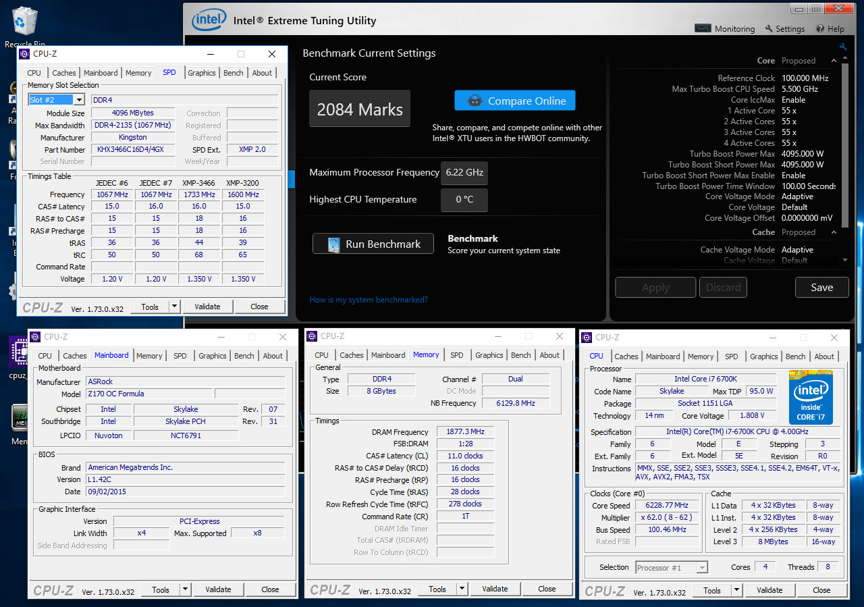Screen dimensions: 864x607
Task: Click the Intel Inside Core i7 badge
Action: tap(811, 397)
